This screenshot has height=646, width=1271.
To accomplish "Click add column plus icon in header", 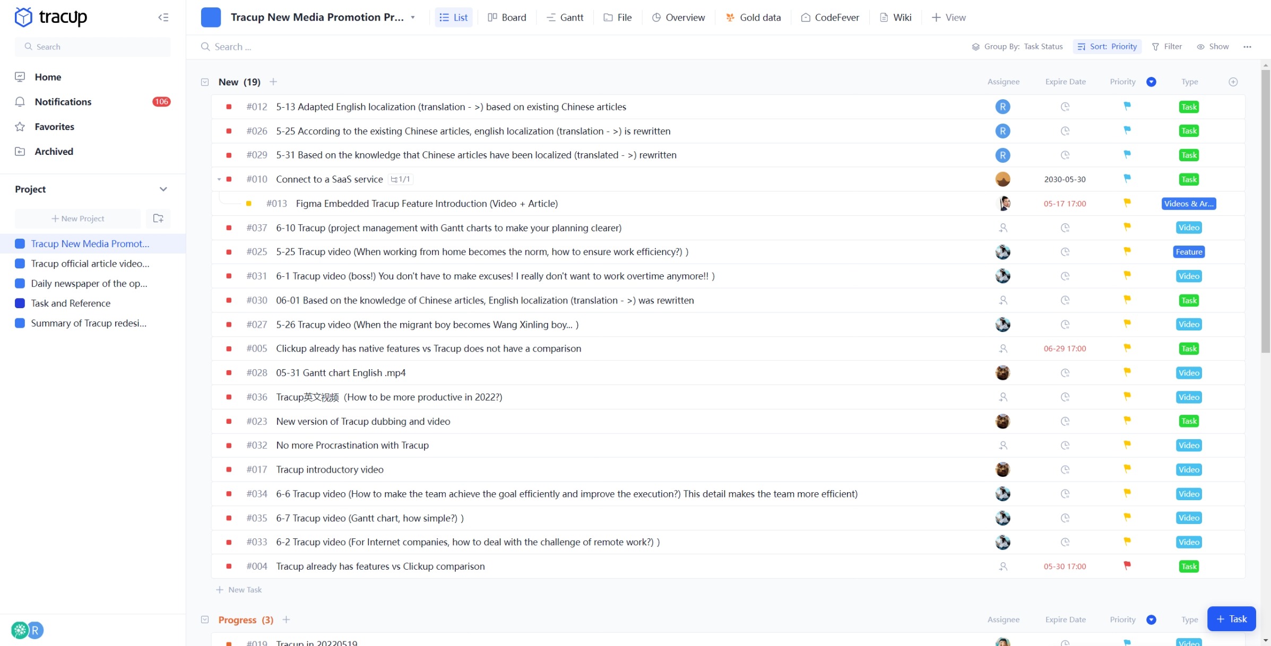I will coord(1233,82).
